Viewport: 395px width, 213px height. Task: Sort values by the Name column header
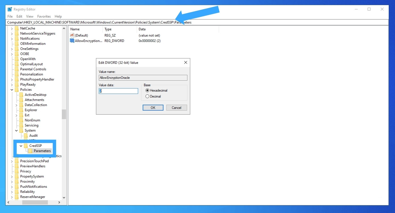85,29
